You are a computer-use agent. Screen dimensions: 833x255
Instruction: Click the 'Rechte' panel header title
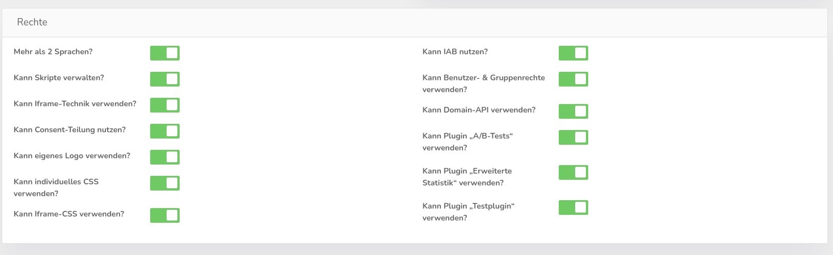coord(32,23)
